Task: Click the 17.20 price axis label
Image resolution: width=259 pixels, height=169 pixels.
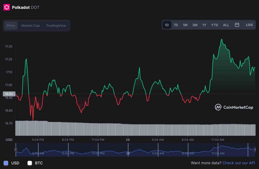Action: [9, 59]
